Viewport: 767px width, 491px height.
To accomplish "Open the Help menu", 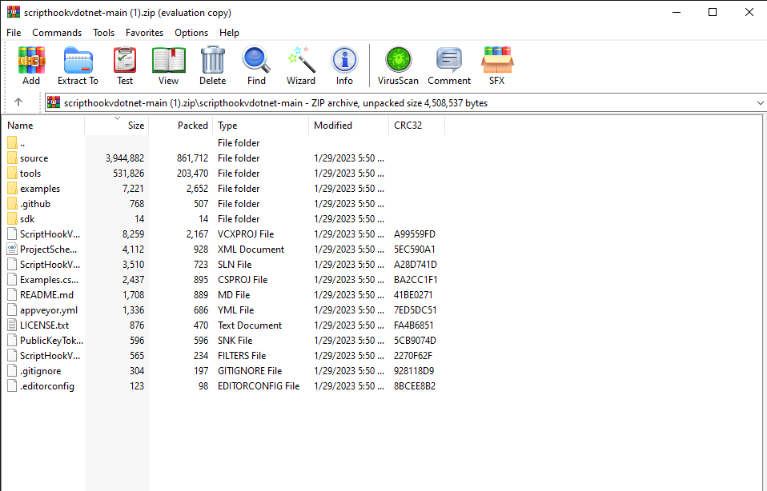I will (x=229, y=32).
